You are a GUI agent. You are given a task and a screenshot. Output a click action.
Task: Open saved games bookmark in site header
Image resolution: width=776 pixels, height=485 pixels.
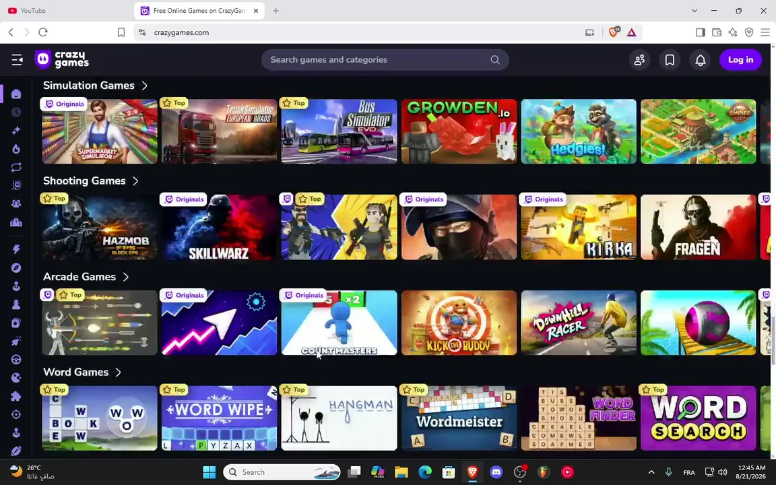coord(670,60)
